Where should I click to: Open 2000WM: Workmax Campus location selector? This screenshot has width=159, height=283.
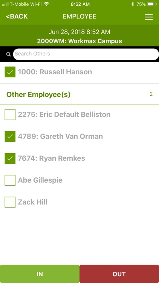[x=79, y=41]
